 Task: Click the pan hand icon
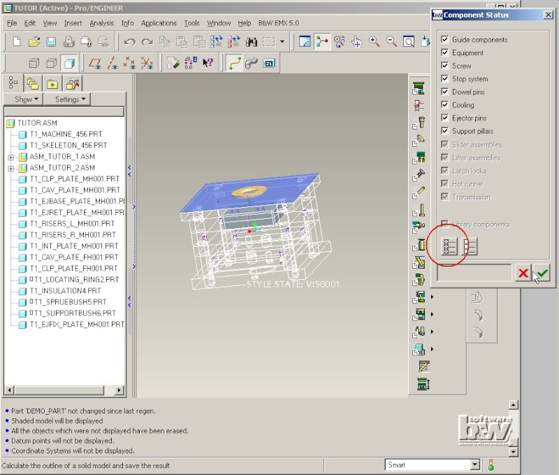pos(356,42)
